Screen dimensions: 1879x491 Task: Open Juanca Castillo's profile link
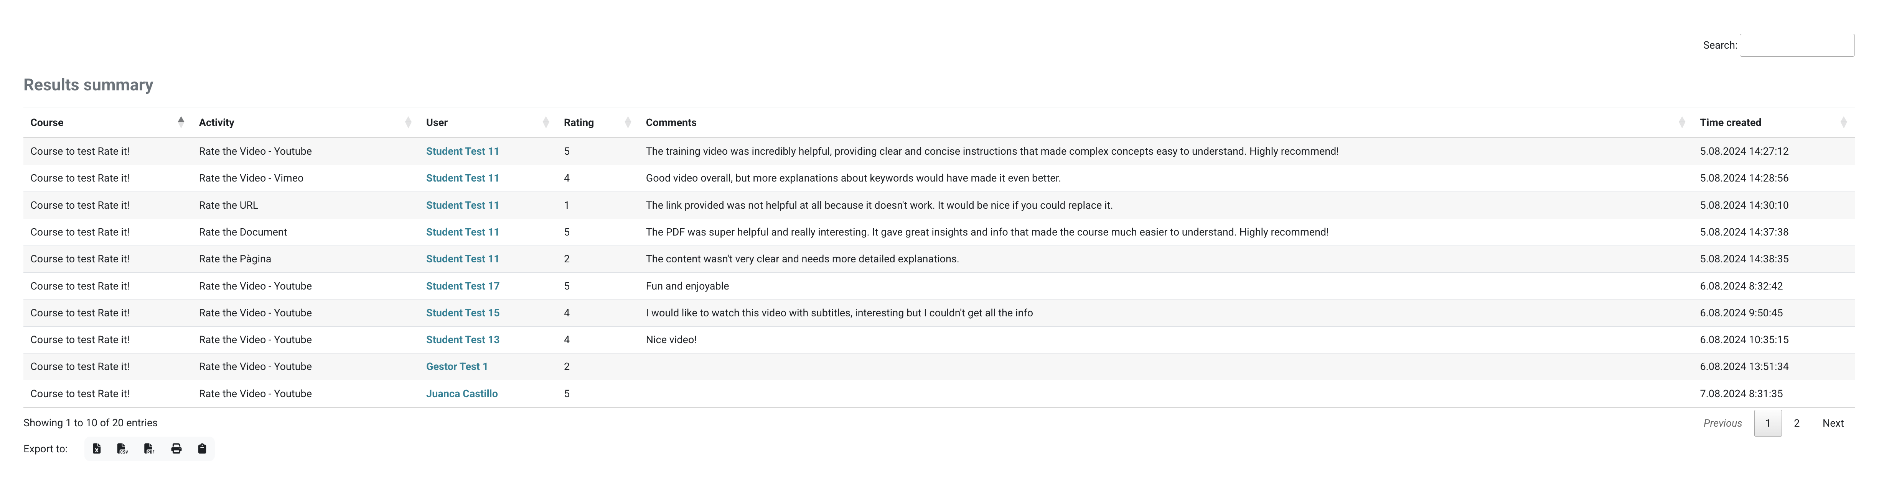click(462, 393)
